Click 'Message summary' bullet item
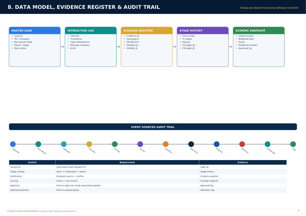 pos(80,45)
